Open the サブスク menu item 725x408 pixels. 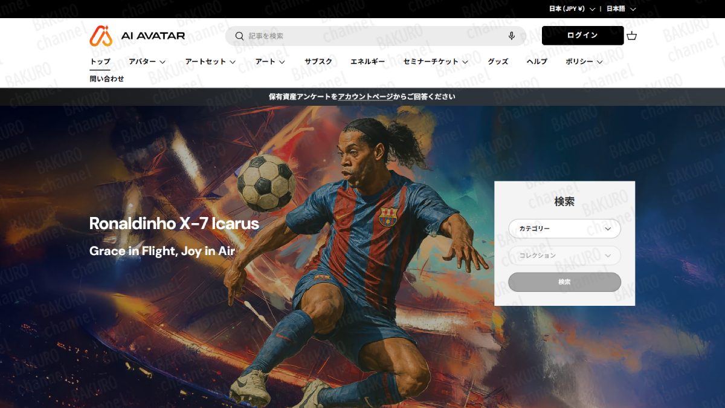point(318,62)
